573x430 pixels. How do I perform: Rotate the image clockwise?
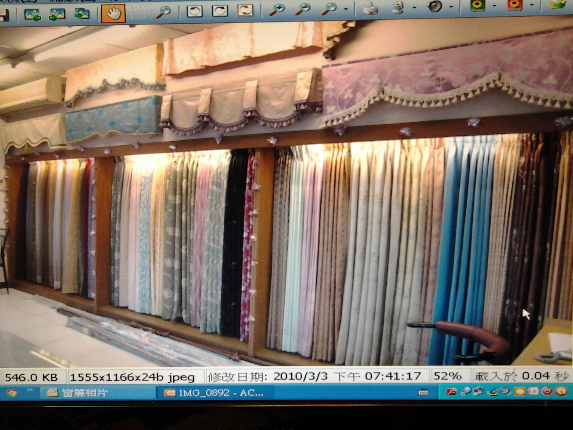(220, 11)
